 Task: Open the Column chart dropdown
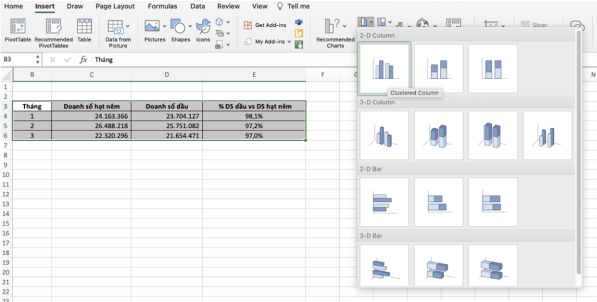pos(366,22)
